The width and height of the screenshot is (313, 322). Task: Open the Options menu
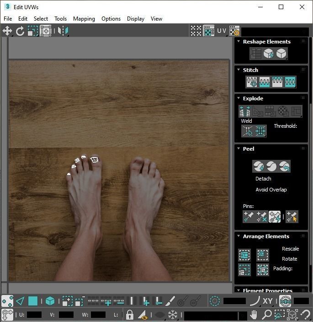click(111, 19)
